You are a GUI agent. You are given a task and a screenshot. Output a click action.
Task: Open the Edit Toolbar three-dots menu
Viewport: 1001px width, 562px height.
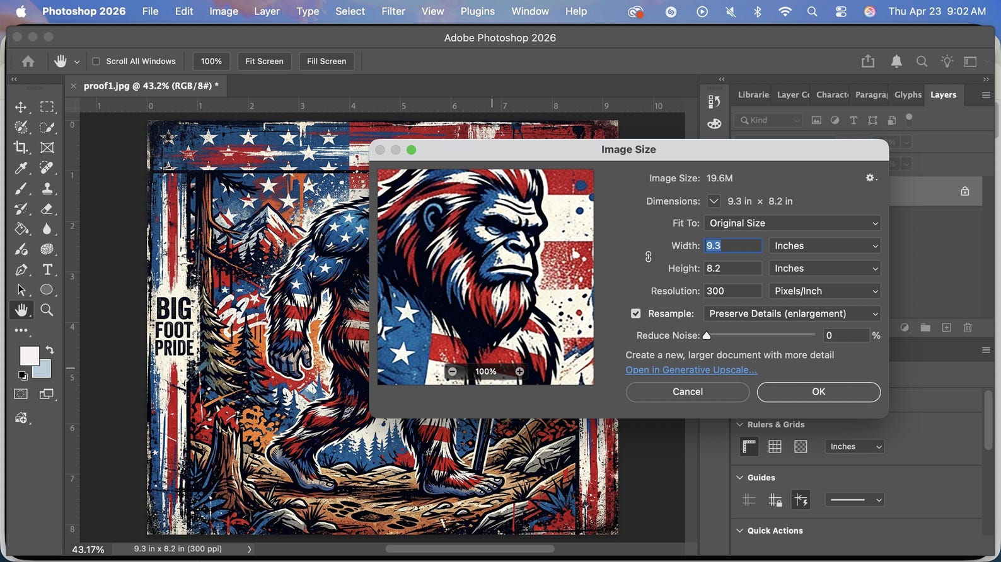[21, 330]
